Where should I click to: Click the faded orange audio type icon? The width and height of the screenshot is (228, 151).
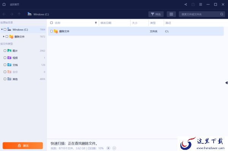[9, 72]
